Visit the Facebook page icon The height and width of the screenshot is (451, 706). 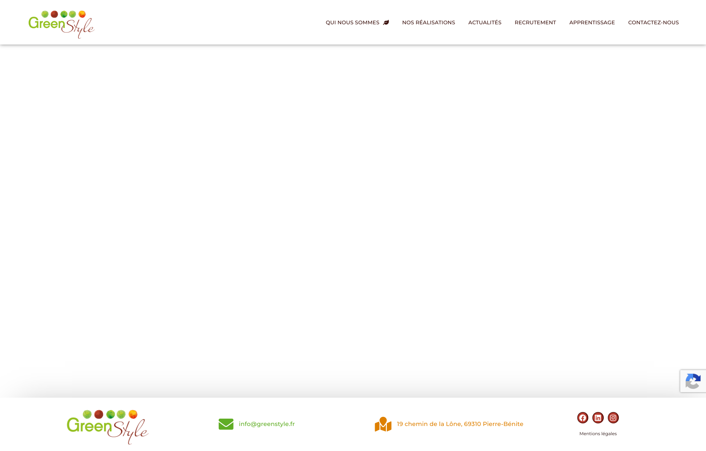point(582,418)
